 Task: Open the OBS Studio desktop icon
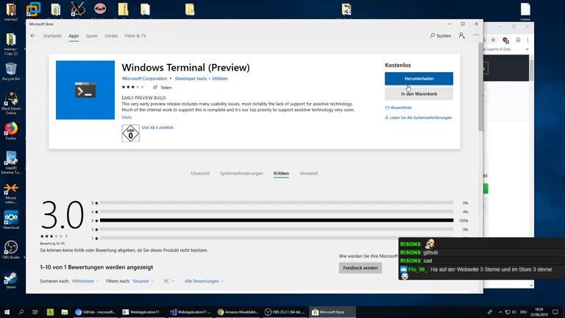(11, 250)
